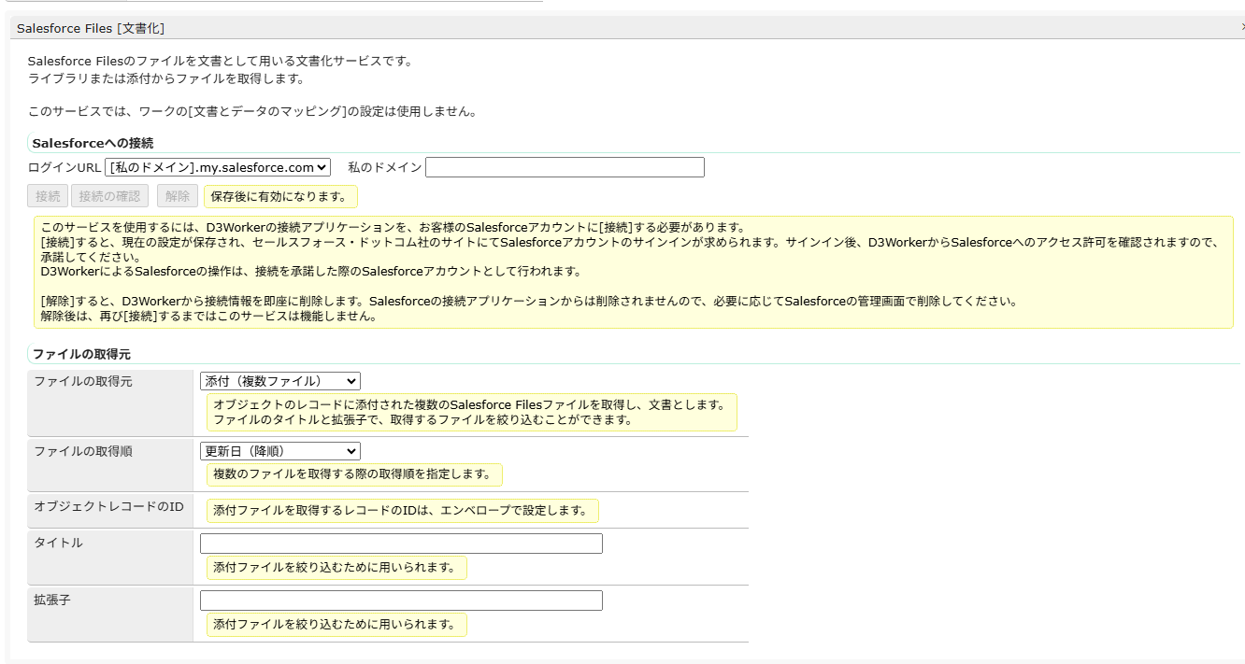This screenshot has height=664, width=1245.
Task: Click the 保存後に有効になります。 note
Action: coord(280,196)
